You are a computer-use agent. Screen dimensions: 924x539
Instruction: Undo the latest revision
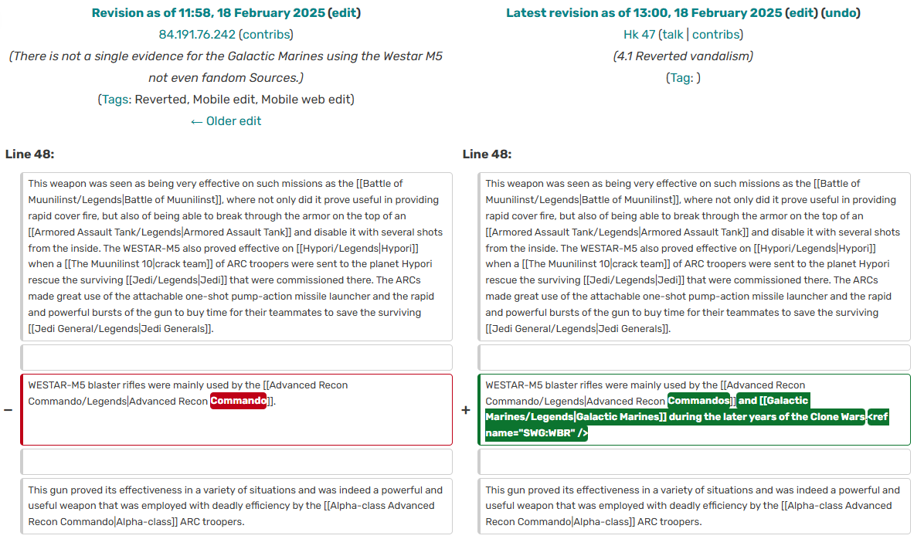[841, 13]
